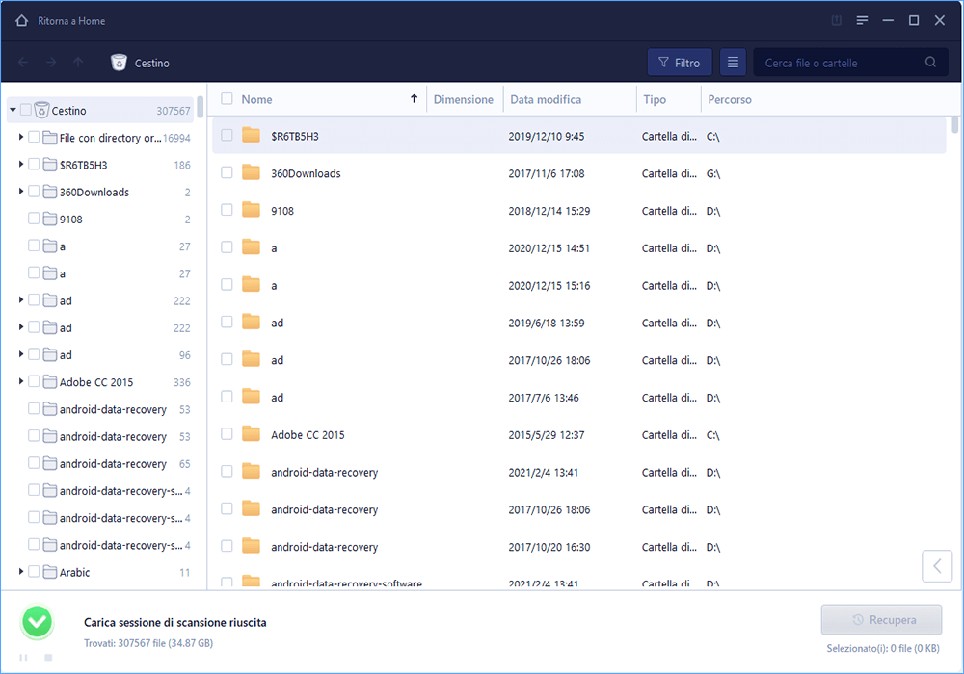The width and height of the screenshot is (964, 674).
Task: Click the tree panel vertical scrollbar
Action: coord(201,107)
